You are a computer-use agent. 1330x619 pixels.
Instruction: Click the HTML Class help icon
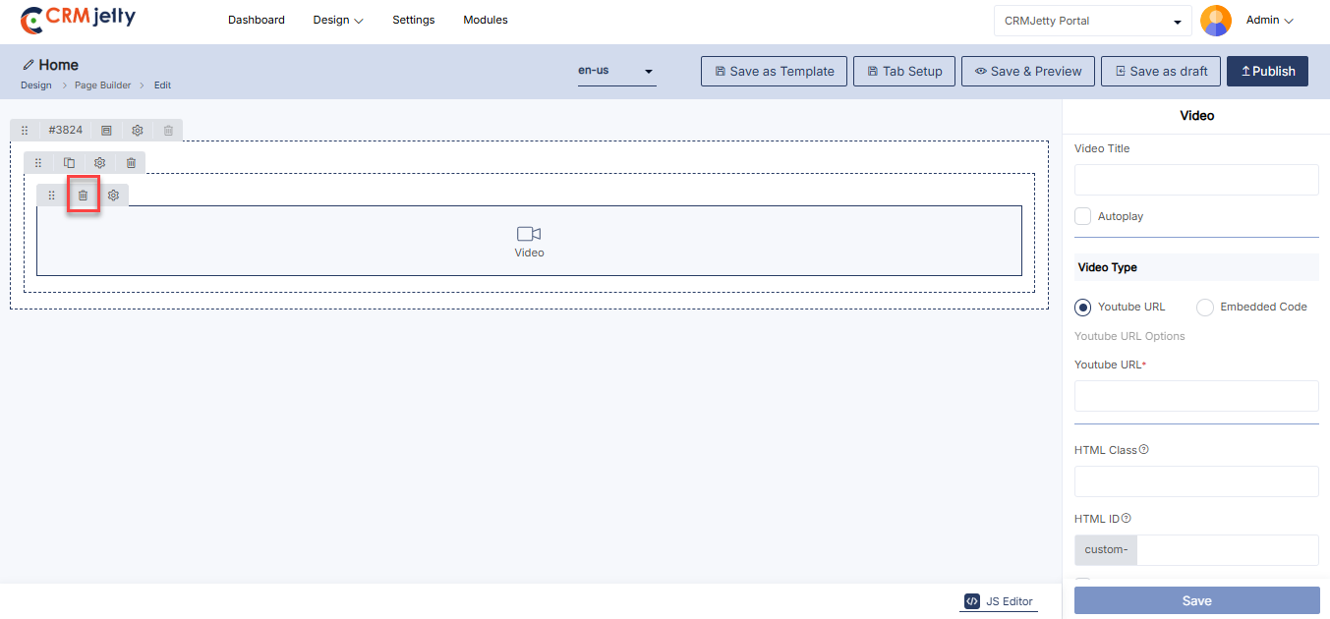click(1144, 450)
